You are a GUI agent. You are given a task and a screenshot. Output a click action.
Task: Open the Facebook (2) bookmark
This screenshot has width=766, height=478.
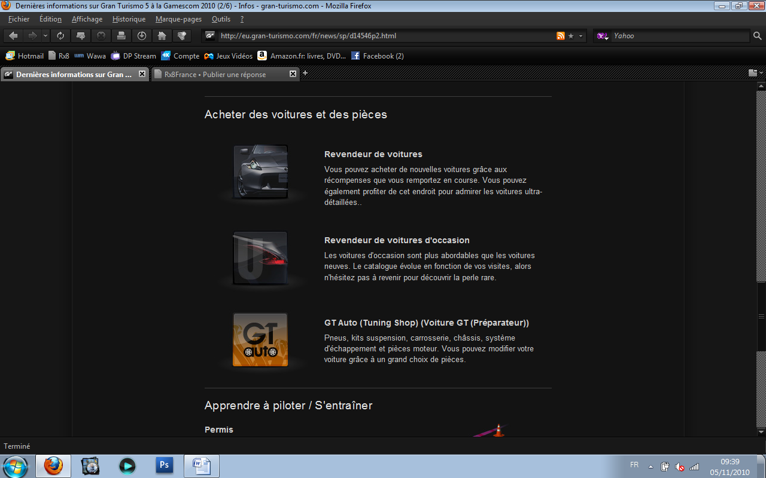click(377, 56)
